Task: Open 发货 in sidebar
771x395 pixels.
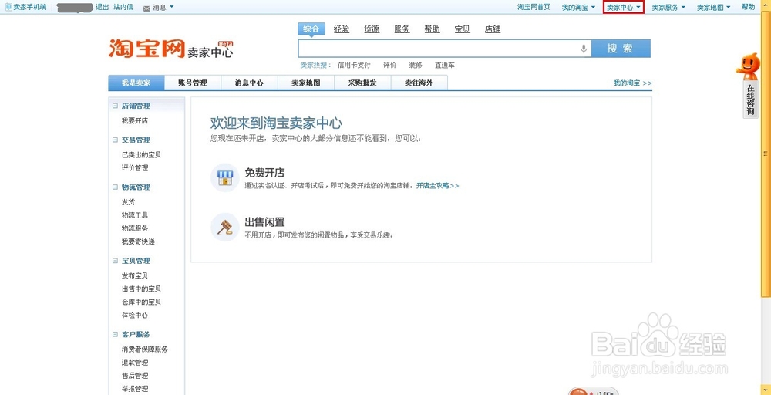Action: pyautogui.click(x=128, y=202)
